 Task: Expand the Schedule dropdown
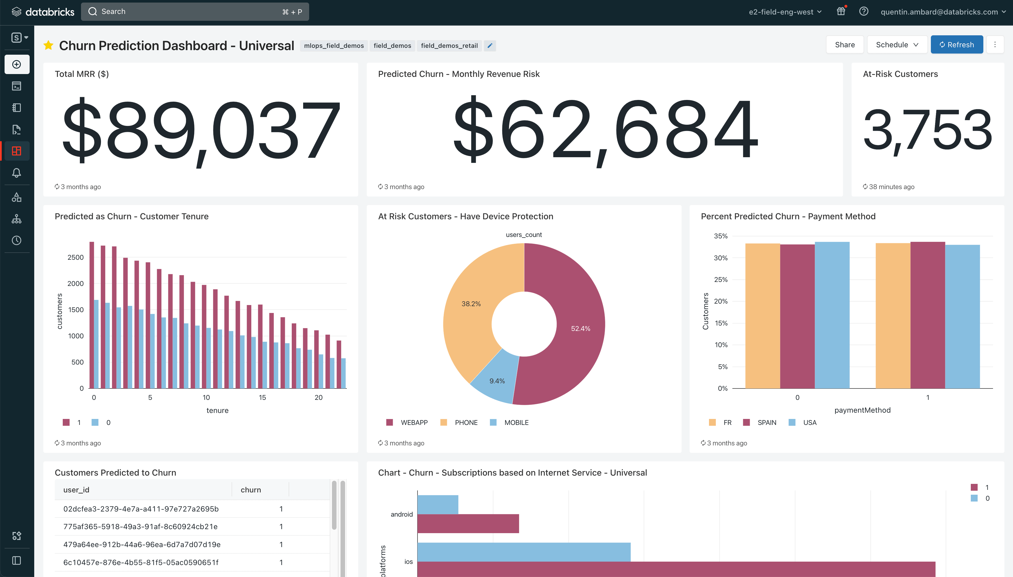[897, 45]
